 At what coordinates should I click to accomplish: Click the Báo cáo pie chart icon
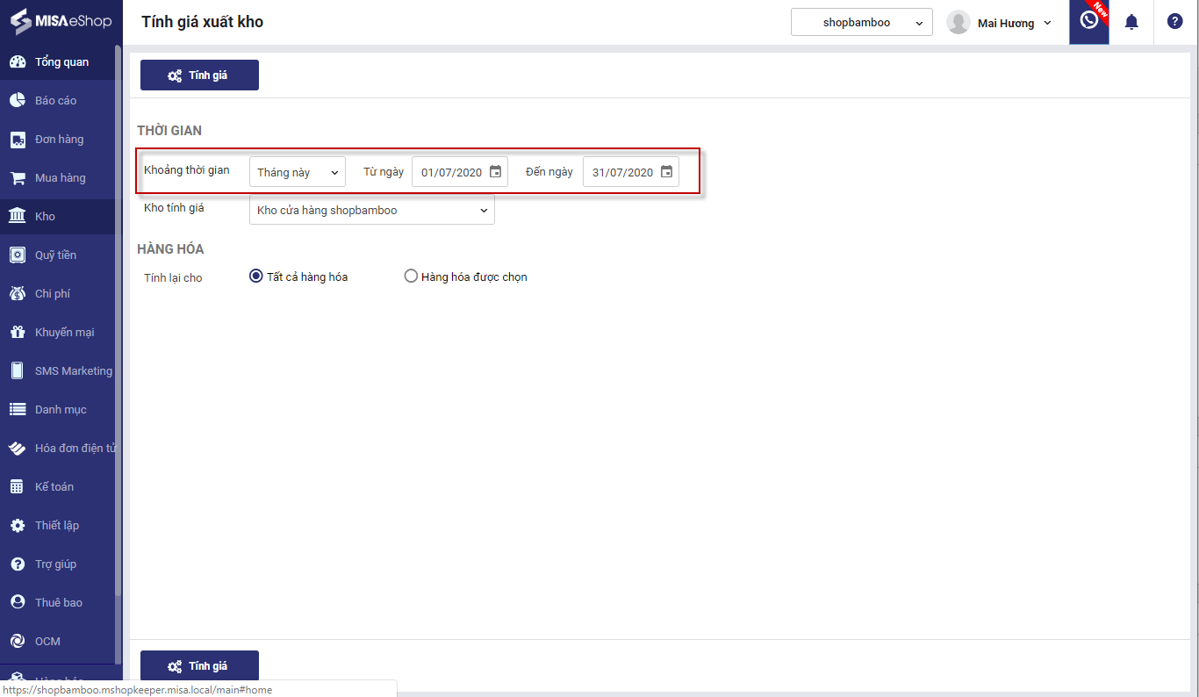[x=18, y=100]
